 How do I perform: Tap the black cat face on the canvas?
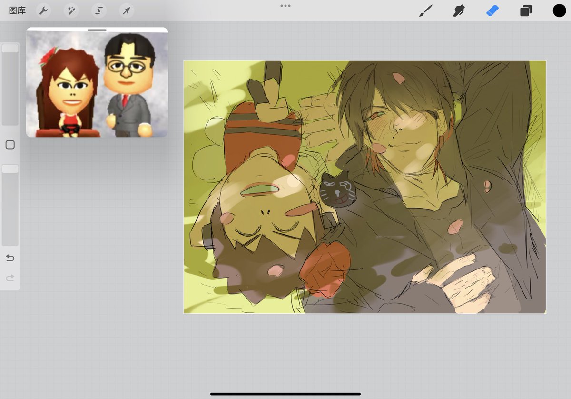[x=337, y=190]
